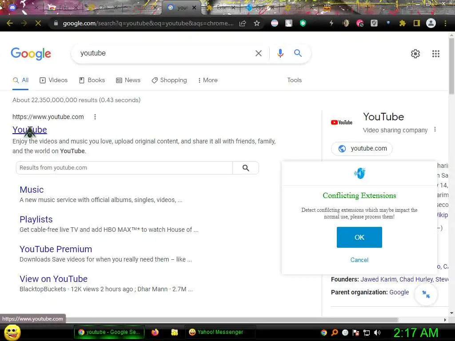
Task: Click the pink-blue striped extension icon
Action: point(275,23)
